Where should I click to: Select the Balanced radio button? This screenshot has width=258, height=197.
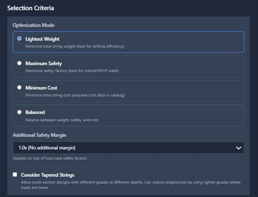coord(19,112)
